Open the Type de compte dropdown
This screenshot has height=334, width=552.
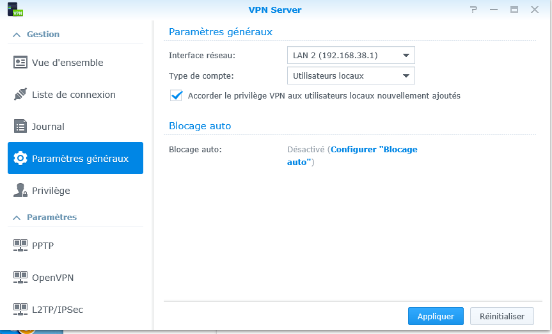[x=351, y=76]
